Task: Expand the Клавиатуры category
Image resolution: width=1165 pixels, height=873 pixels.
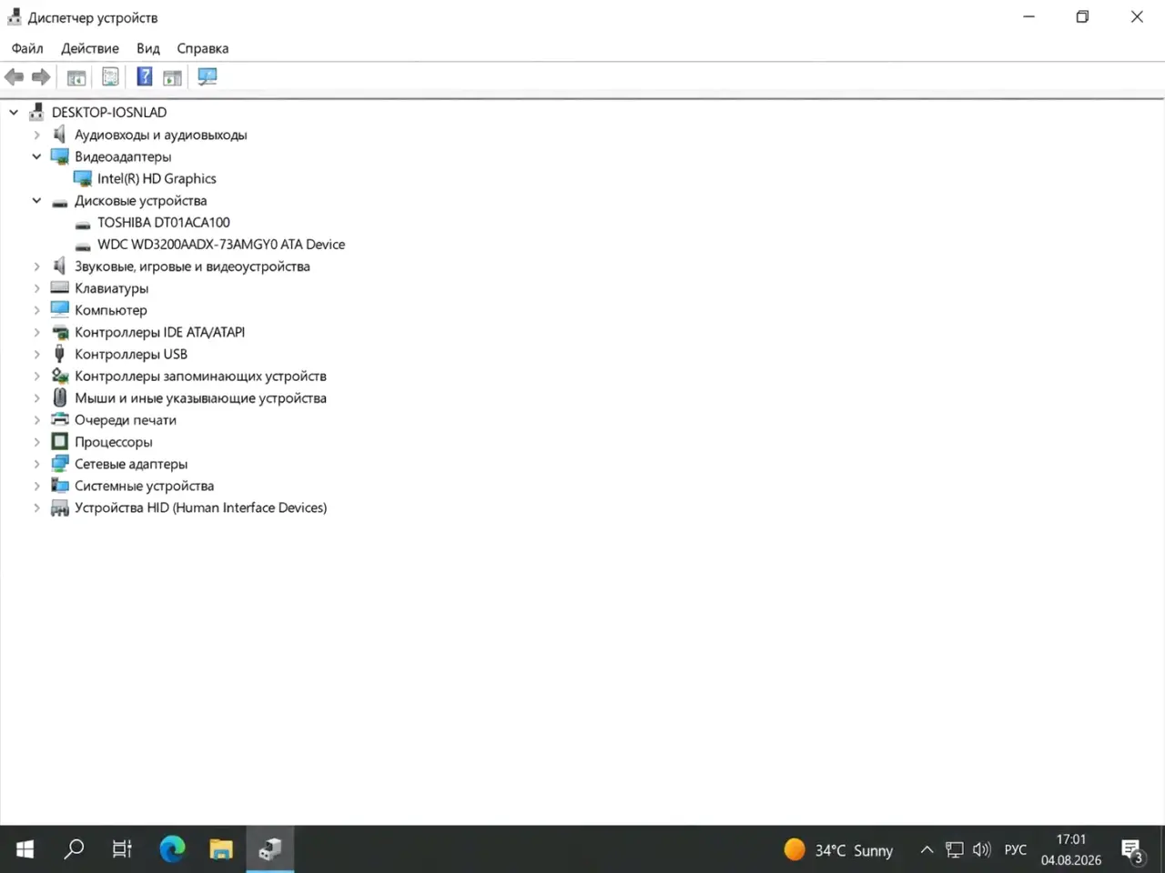Action: point(36,288)
